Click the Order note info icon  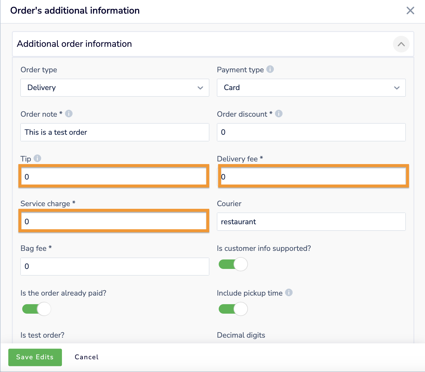tap(69, 114)
